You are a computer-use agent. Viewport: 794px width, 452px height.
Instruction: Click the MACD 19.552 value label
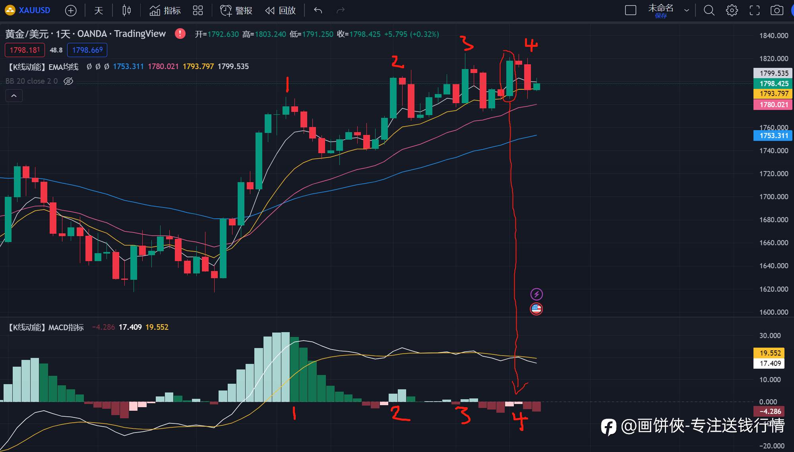click(769, 353)
